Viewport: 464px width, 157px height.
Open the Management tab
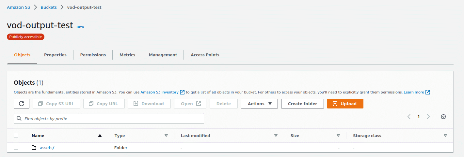click(163, 55)
